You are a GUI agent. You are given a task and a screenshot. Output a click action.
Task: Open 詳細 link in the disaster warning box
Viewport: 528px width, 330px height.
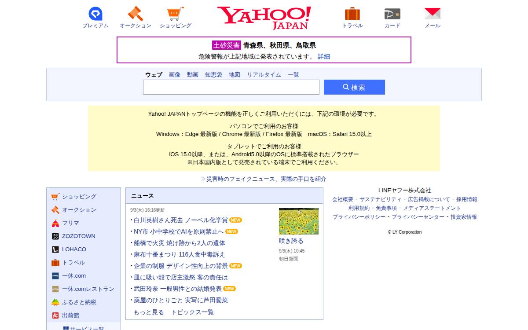point(324,56)
